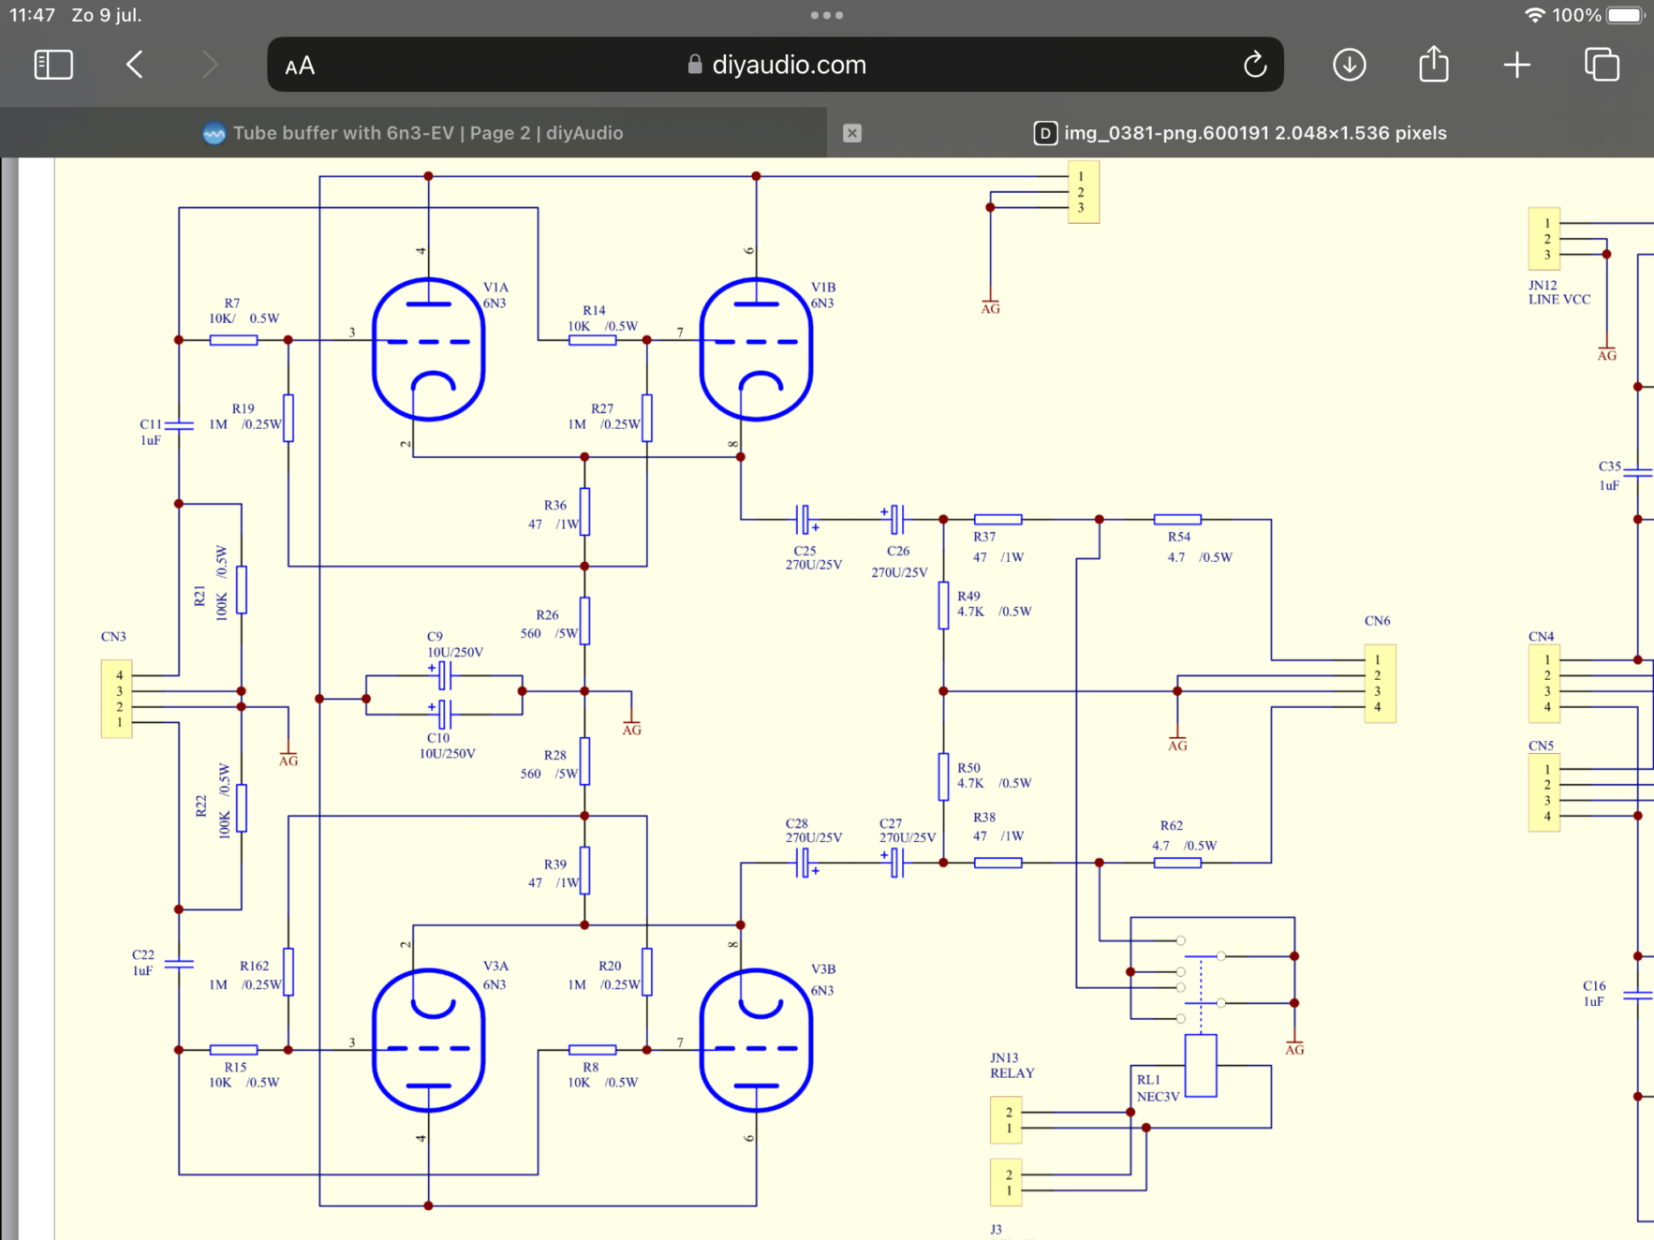This screenshot has width=1654, height=1240.
Task: Tap the V3A 6N3 tube symbol
Action: (429, 1040)
